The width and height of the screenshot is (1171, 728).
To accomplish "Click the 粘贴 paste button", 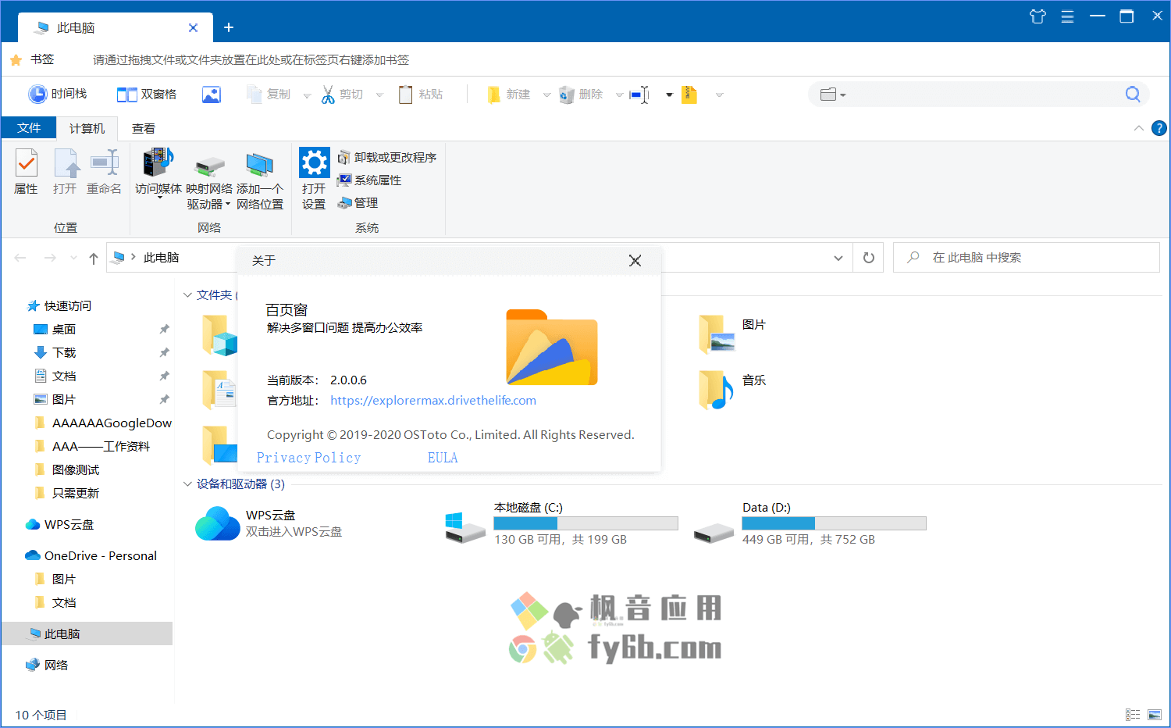I will 421,95.
